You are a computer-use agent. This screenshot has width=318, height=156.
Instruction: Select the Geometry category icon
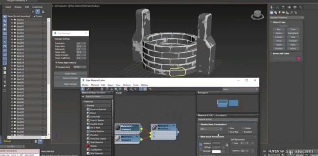tap(271, 13)
